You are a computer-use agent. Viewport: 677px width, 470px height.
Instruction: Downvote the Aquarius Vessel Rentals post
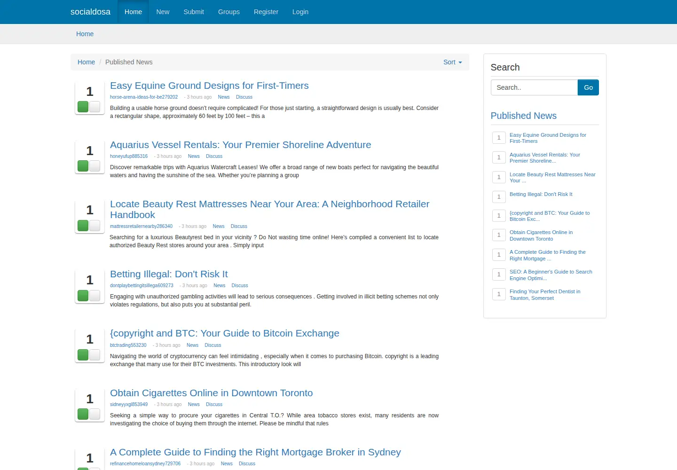95,166
